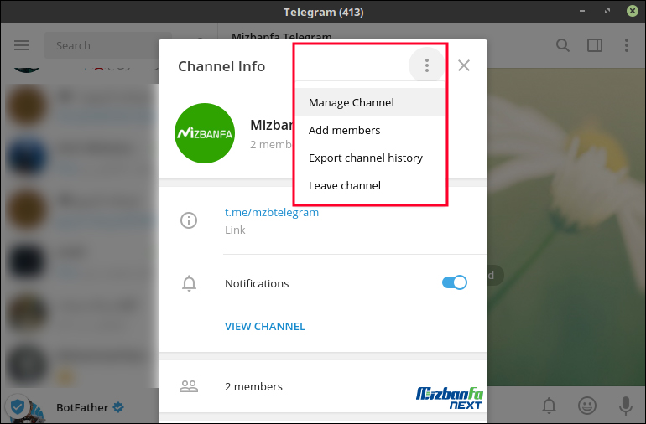This screenshot has width=646, height=424.
Task: Choose Add members menu entry
Action: coord(370,130)
